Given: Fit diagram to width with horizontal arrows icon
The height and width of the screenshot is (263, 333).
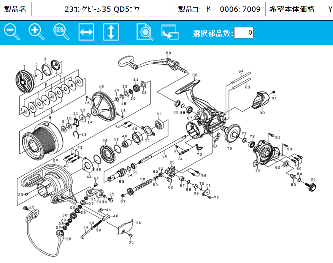Looking at the screenshot, I should click(x=86, y=32).
